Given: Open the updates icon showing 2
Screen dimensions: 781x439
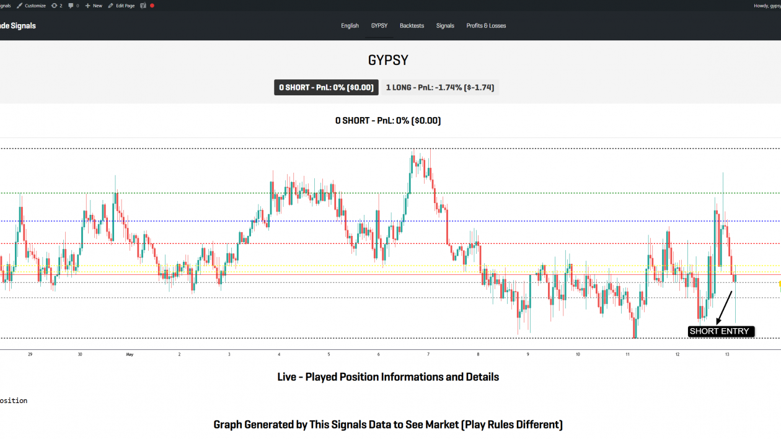Looking at the screenshot, I should click(55, 6).
